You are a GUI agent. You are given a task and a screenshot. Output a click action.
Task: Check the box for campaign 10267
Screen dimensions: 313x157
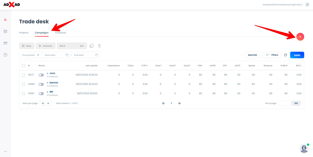(23, 94)
